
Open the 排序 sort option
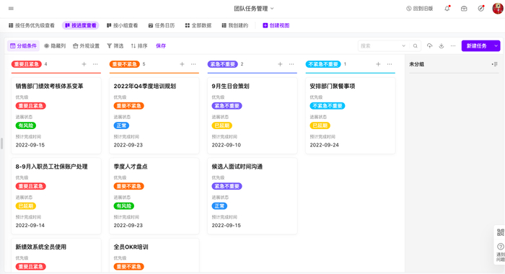[139, 45]
